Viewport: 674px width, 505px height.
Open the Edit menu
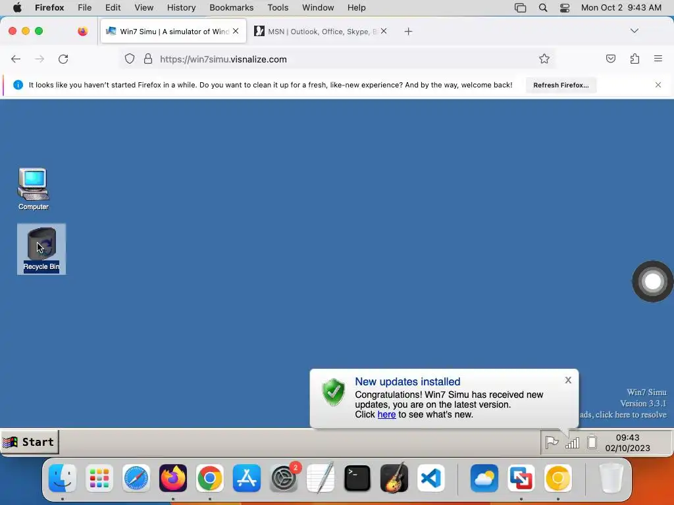tap(113, 8)
